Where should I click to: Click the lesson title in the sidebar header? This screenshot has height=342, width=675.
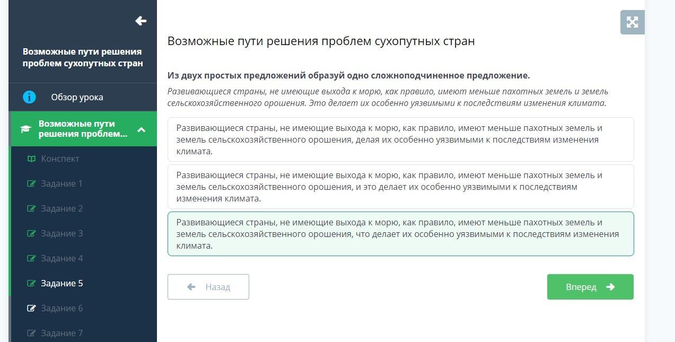(83, 57)
